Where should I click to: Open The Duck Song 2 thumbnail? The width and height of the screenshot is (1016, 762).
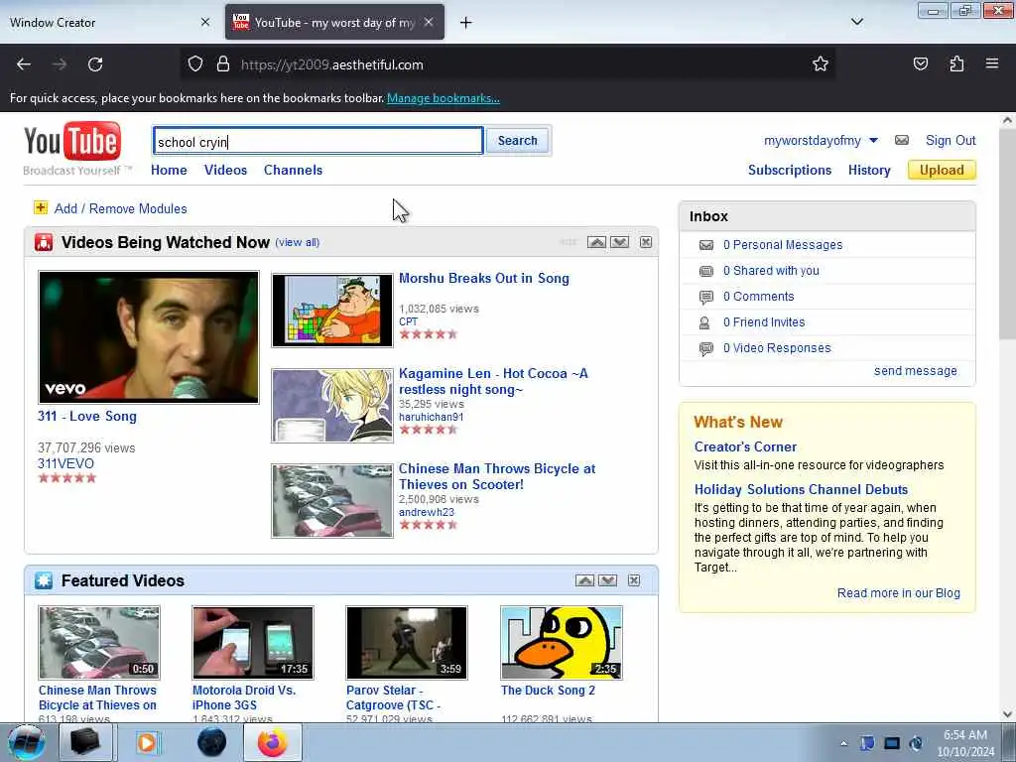click(x=562, y=642)
